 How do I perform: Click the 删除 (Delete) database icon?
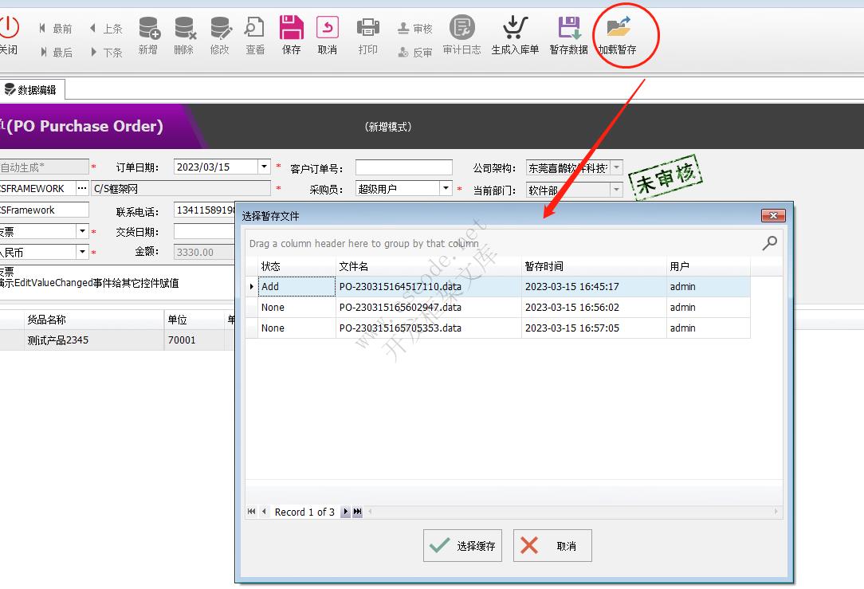pyautogui.click(x=184, y=29)
